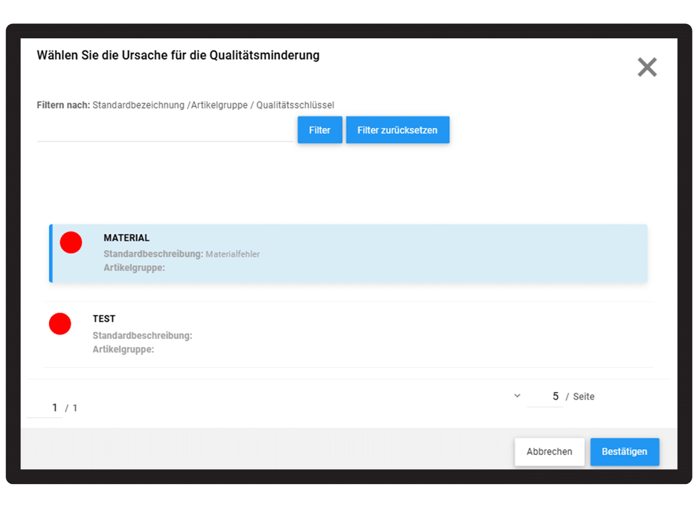Click Standardbeschreibung label under TEST
The width and height of the screenshot is (698, 508).
(143, 336)
